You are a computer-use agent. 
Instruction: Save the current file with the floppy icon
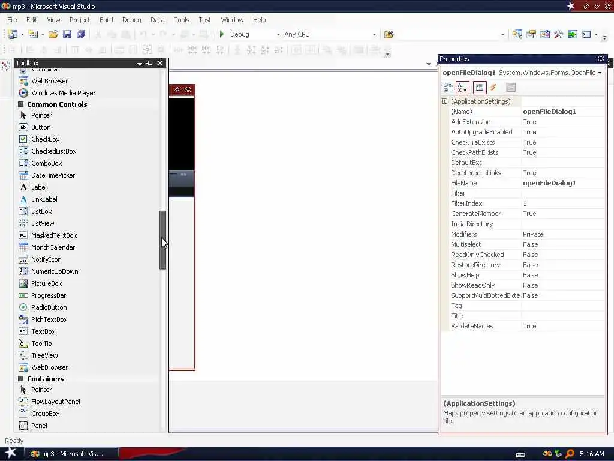pos(67,34)
